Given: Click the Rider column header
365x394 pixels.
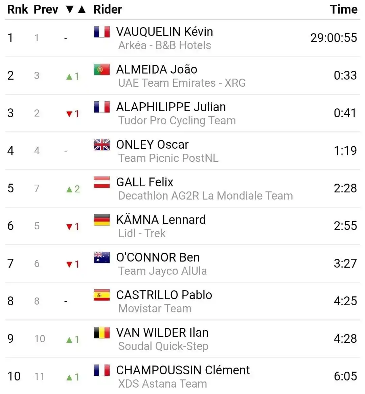Looking at the screenshot, I should click(x=108, y=9).
